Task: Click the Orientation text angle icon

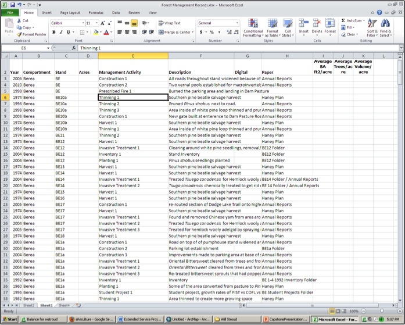Action: [x=145, y=23]
